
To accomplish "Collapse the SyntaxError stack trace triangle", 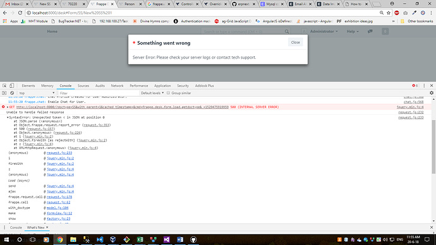I will pyautogui.click(x=8, y=117).
